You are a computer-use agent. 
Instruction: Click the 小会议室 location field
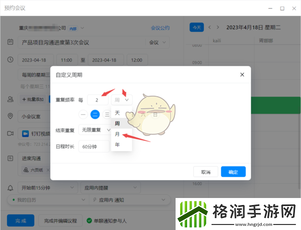tap(34, 116)
